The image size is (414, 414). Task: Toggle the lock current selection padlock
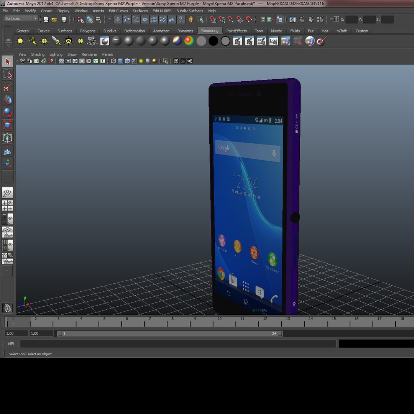pyautogui.click(x=191, y=20)
